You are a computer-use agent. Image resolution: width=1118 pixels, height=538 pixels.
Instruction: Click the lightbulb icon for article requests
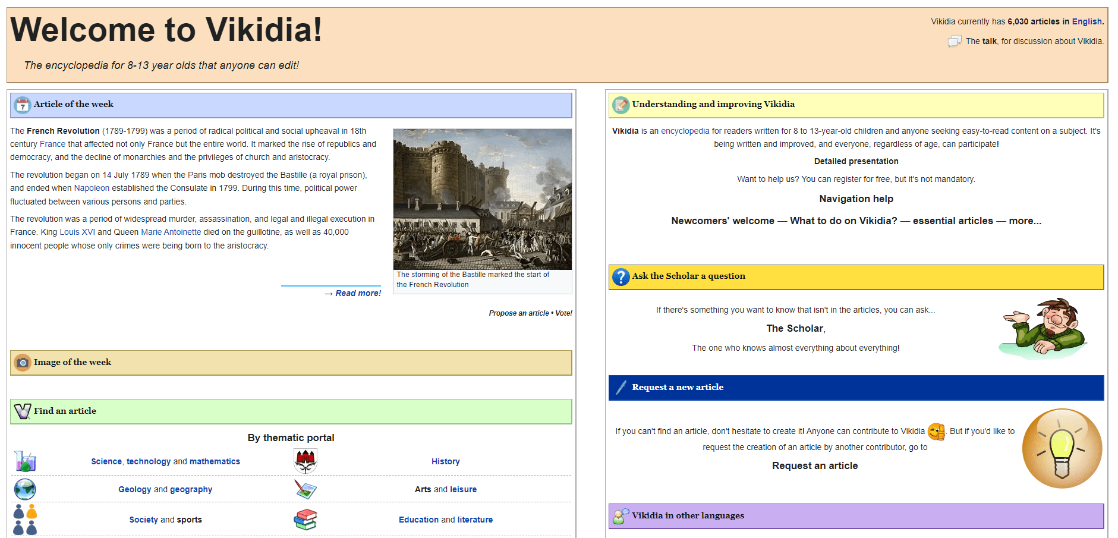pyautogui.click(x=1062, y=448)
